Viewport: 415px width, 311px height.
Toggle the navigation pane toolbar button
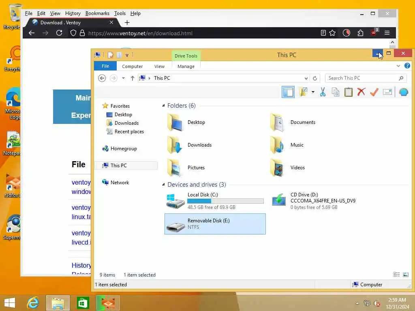click(288, 92)
